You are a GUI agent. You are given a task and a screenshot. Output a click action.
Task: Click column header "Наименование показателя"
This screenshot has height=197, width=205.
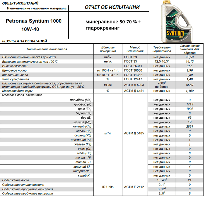point(47,49)
